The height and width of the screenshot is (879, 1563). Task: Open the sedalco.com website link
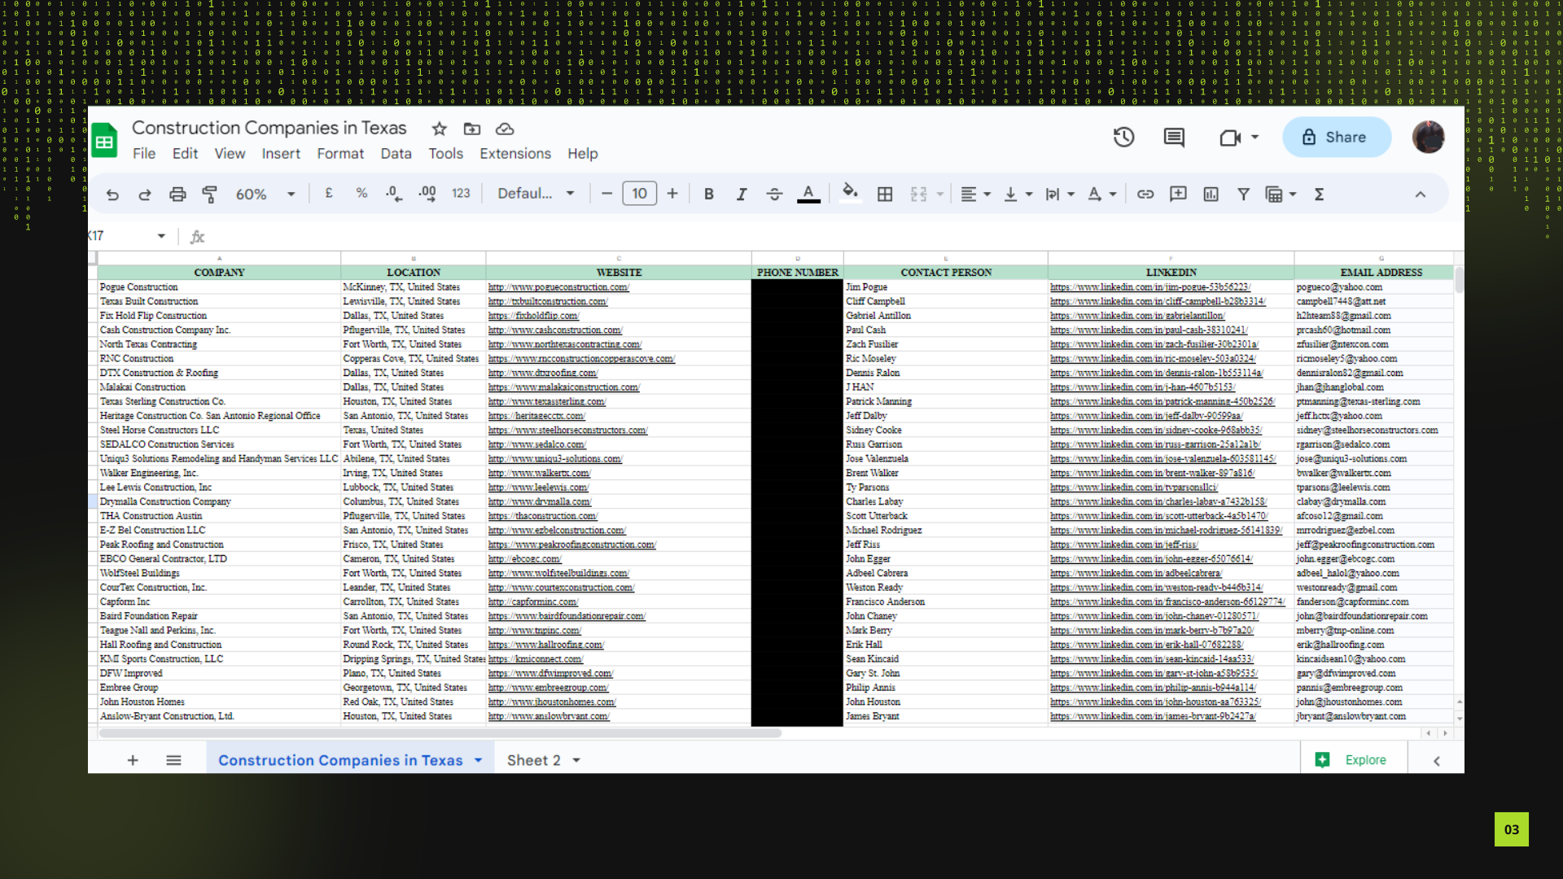536,444
